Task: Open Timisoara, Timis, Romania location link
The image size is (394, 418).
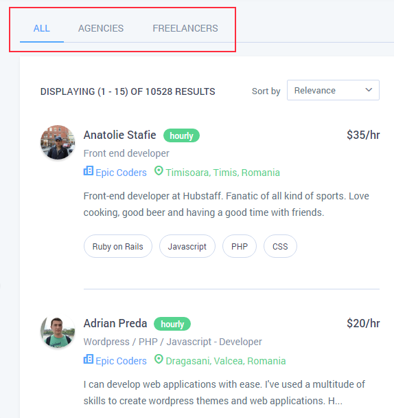Action: pos(223,173)
